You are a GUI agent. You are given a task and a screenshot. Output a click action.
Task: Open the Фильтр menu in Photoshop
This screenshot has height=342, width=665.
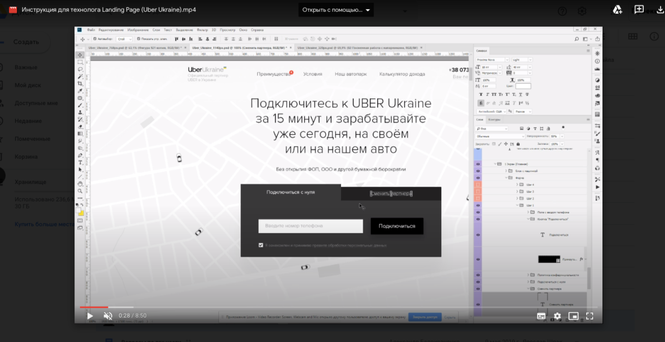pyautogui.click(x=202, y=30)
